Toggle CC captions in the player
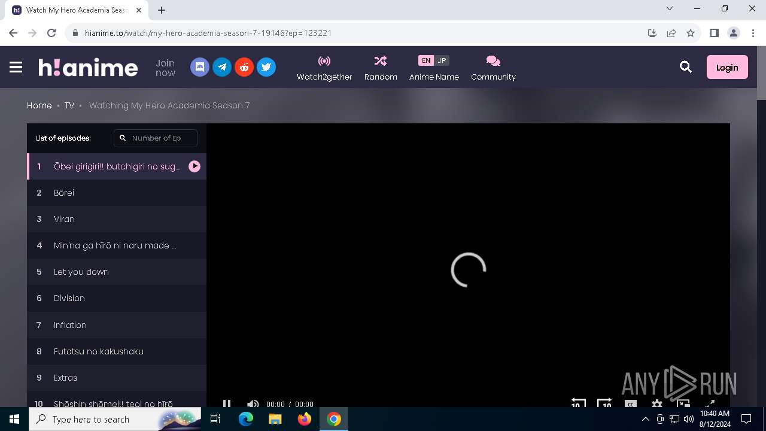766x431 pixels. [x=630, y=403]
